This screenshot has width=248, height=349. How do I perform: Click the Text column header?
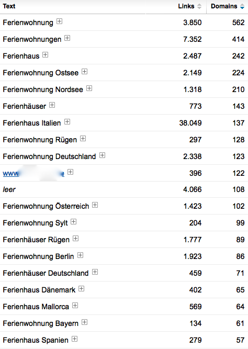point(9,6)
